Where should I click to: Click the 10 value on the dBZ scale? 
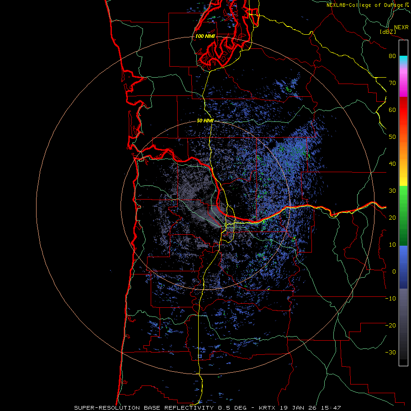[392, 245]
